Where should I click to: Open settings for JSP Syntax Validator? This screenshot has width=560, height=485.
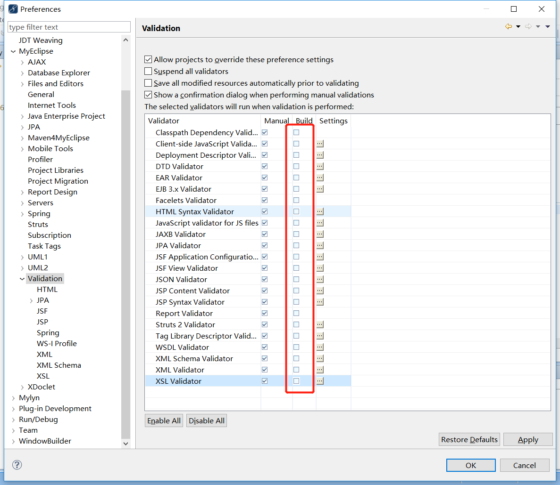320,302
